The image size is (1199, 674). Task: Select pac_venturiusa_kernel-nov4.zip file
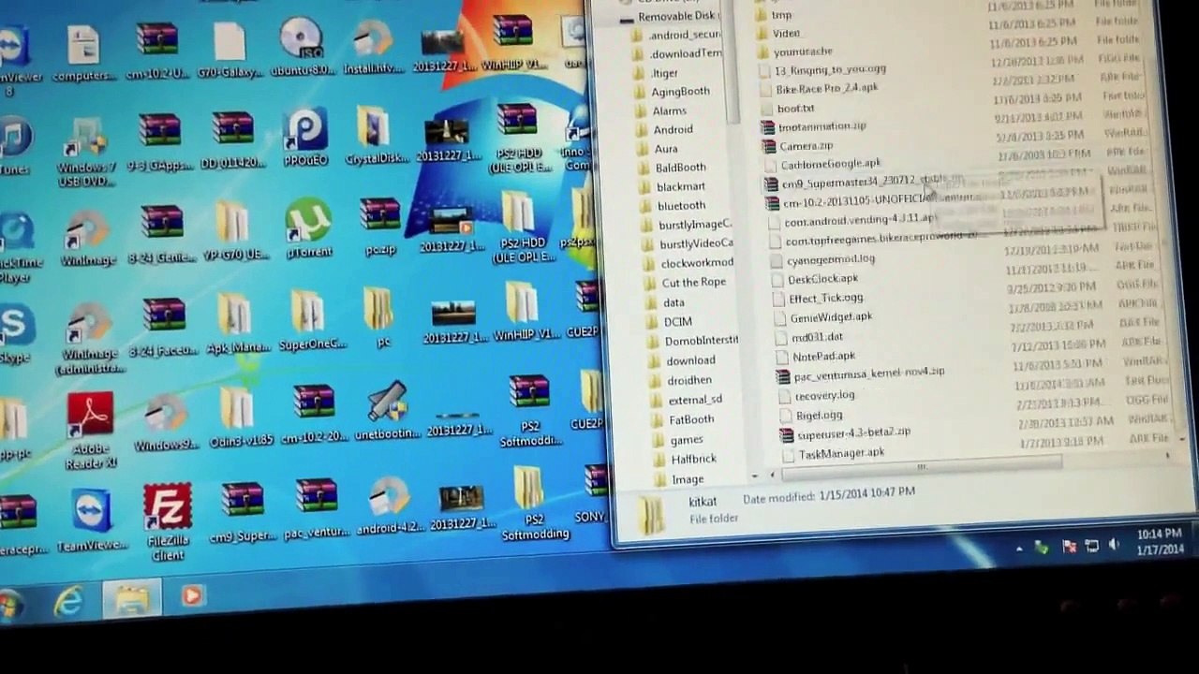[861, 374]
